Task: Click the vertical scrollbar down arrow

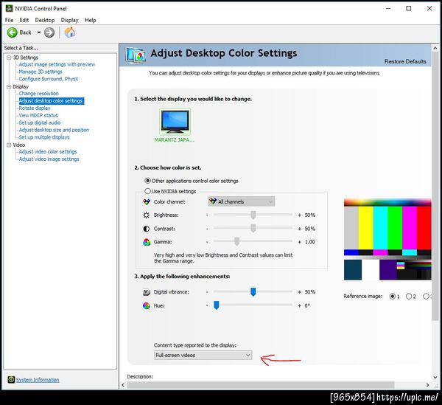Action: (x=435, y=378)
